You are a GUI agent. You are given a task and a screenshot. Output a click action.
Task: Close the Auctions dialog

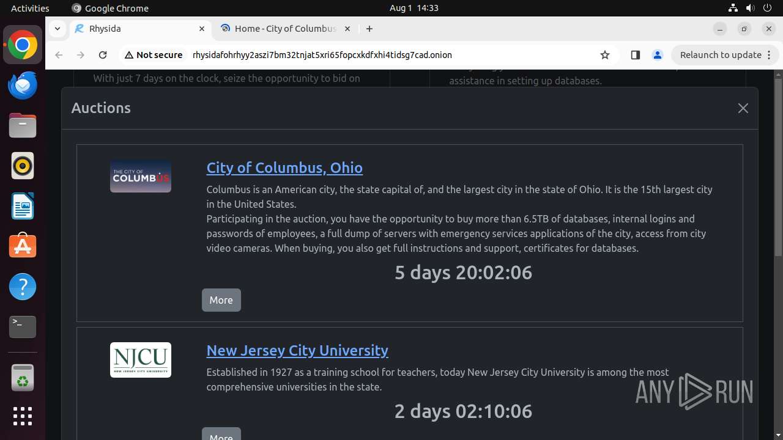pos(743,108)
